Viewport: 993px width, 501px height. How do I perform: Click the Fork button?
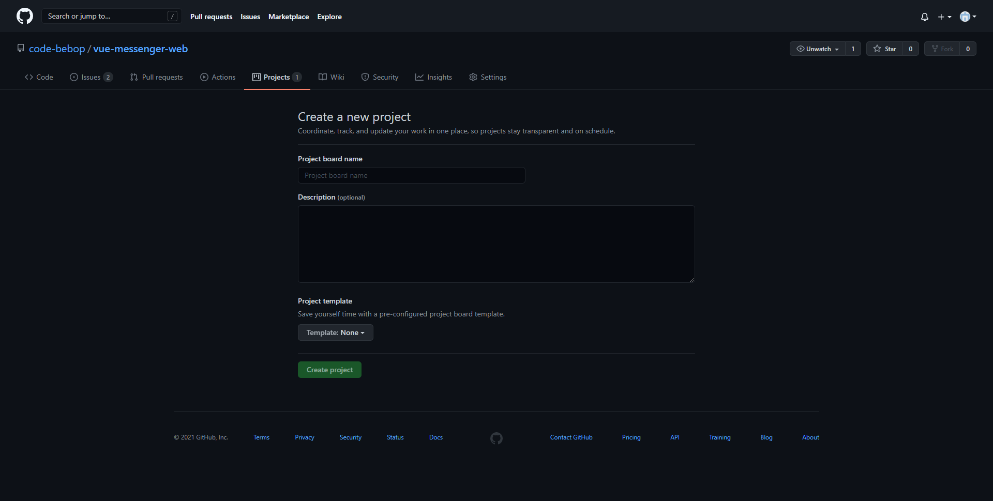[942, 49]
